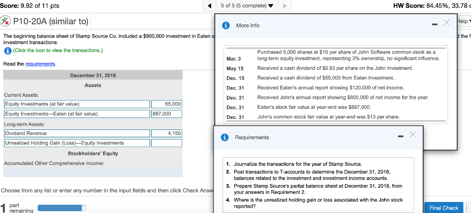Click the 'Requirements' popup title
Image resolution: width=471 pixels, height=213 pixels.
(252, 137)
